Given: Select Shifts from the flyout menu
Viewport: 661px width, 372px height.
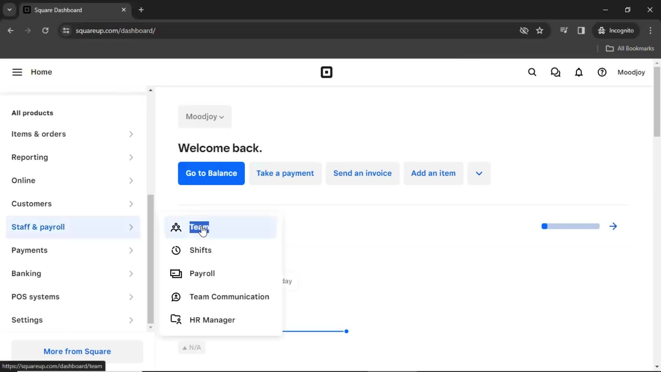Looking at the screenshot, I should point(221,250).
